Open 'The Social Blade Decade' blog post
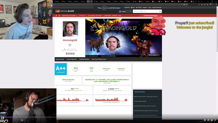The image size is (218, 123). tap(140, 101)
